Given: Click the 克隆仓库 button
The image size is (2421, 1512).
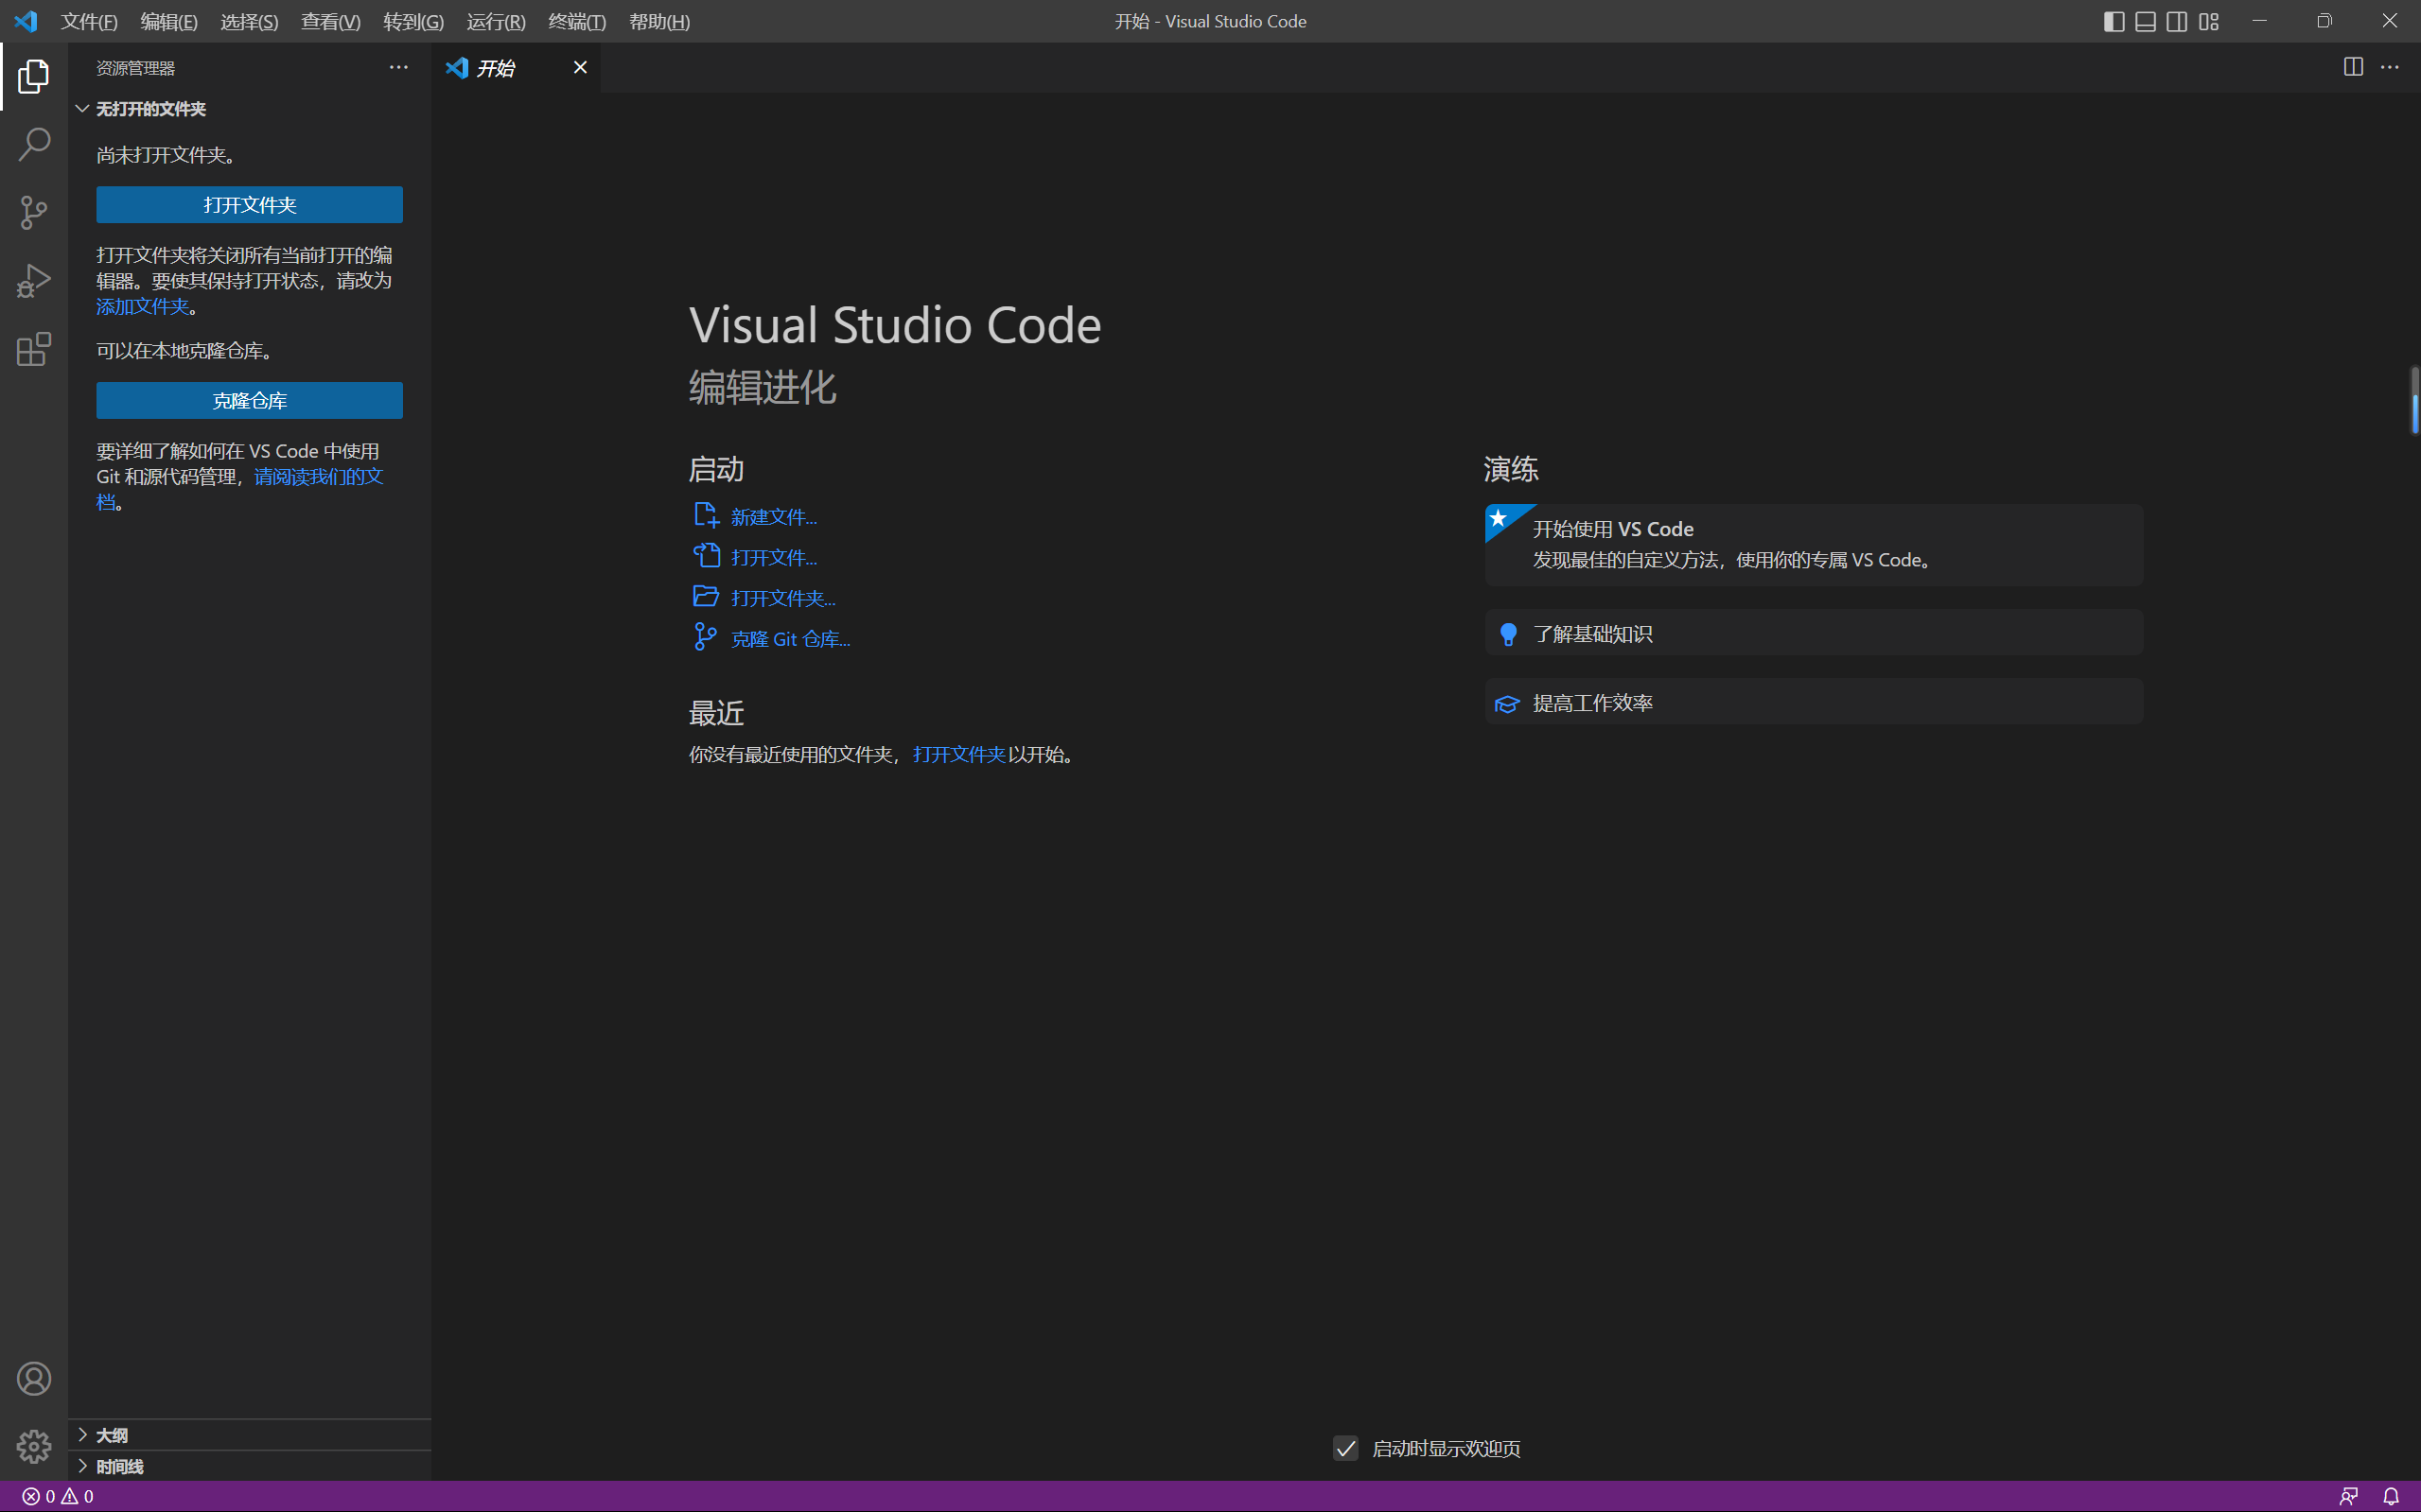Looking at the screenshot, I should 249,400.
